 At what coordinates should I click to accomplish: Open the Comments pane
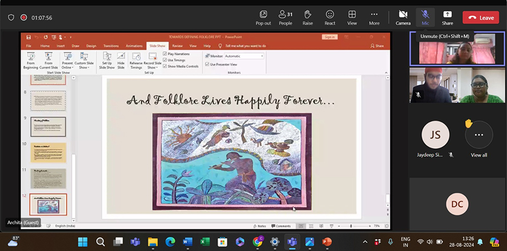[x=281, y=226]
